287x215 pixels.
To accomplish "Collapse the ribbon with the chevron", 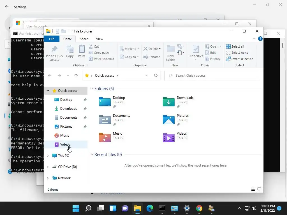I will click(x=254, y=39).
